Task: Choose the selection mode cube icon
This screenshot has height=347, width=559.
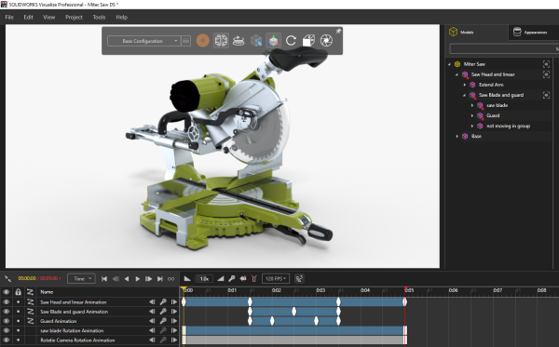Action: pyautogui.click(x=256, y=41)
